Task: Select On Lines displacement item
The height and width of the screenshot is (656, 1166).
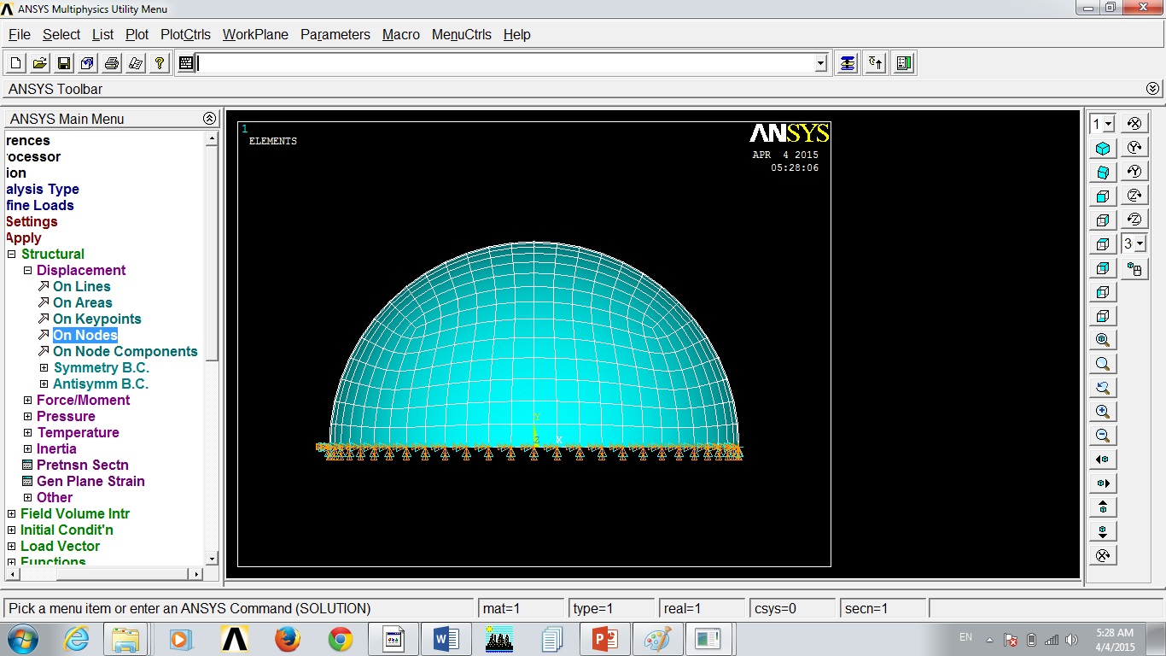Action: (82, 287)
